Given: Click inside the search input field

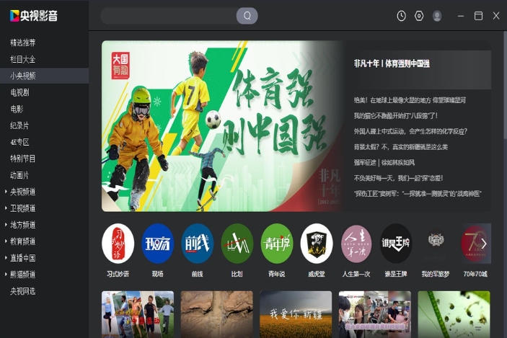Looking at the screenshot, I should click(169, 16).
